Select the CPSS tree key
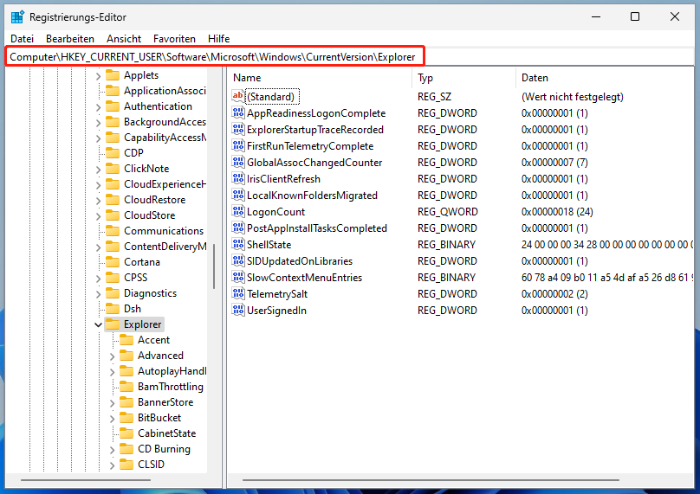The image size is (700, 494). point(136,278)
